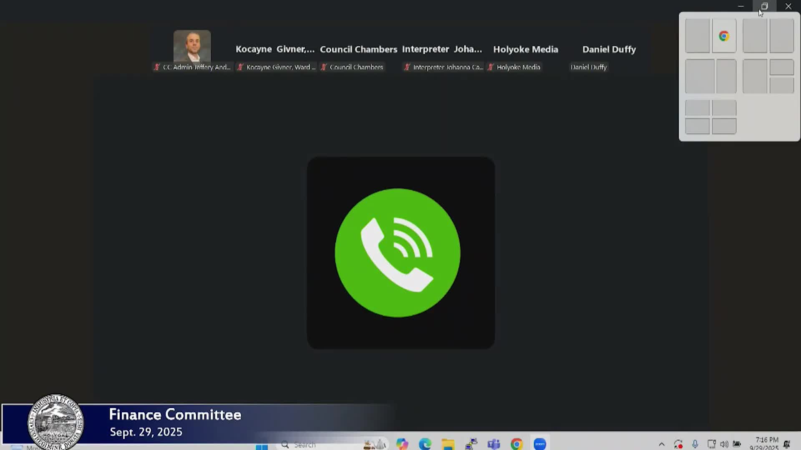Image resolution: width=801 pixels, height=450 pixels.
Task: Select the top-left quadrant of the four-grid snap layout
Action: point(697,108)
